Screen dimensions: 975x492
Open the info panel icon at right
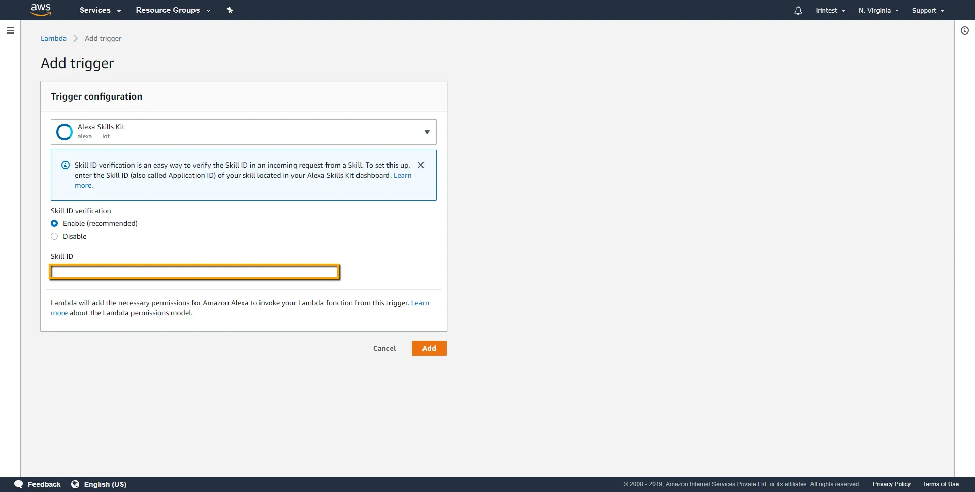[964, 30]
